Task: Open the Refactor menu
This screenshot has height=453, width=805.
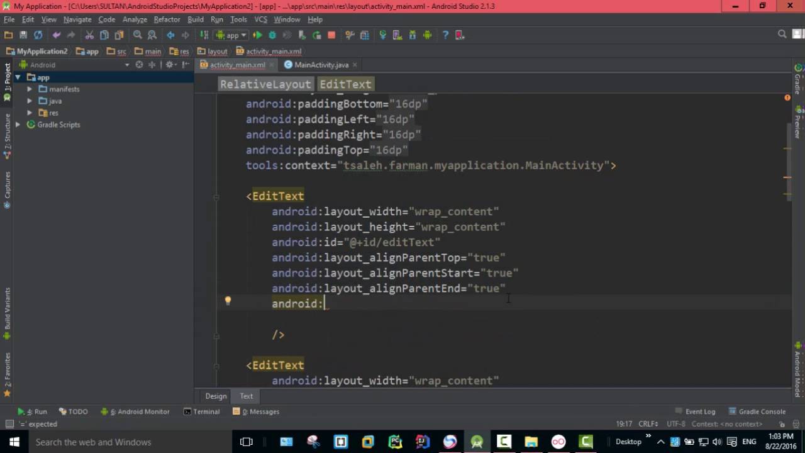Action: (167, 20)
